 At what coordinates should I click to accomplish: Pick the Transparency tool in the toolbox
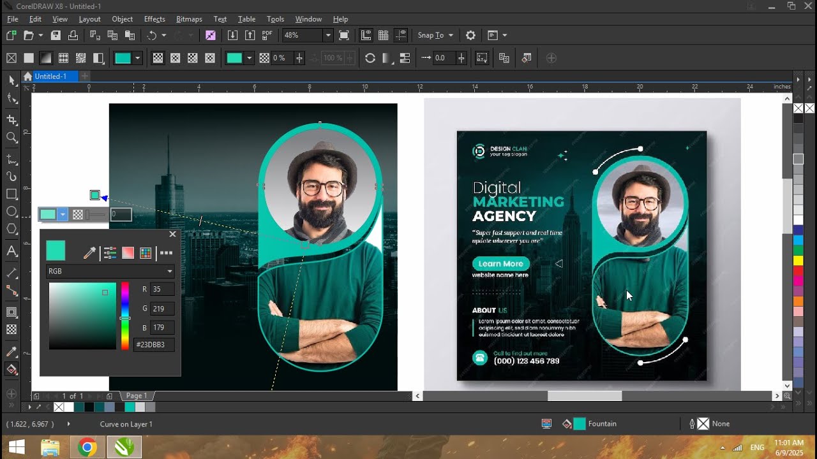11,330
